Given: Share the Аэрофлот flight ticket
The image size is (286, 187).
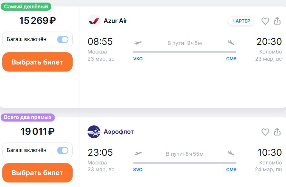Looking at the screenshot, I should click(277, 132).
